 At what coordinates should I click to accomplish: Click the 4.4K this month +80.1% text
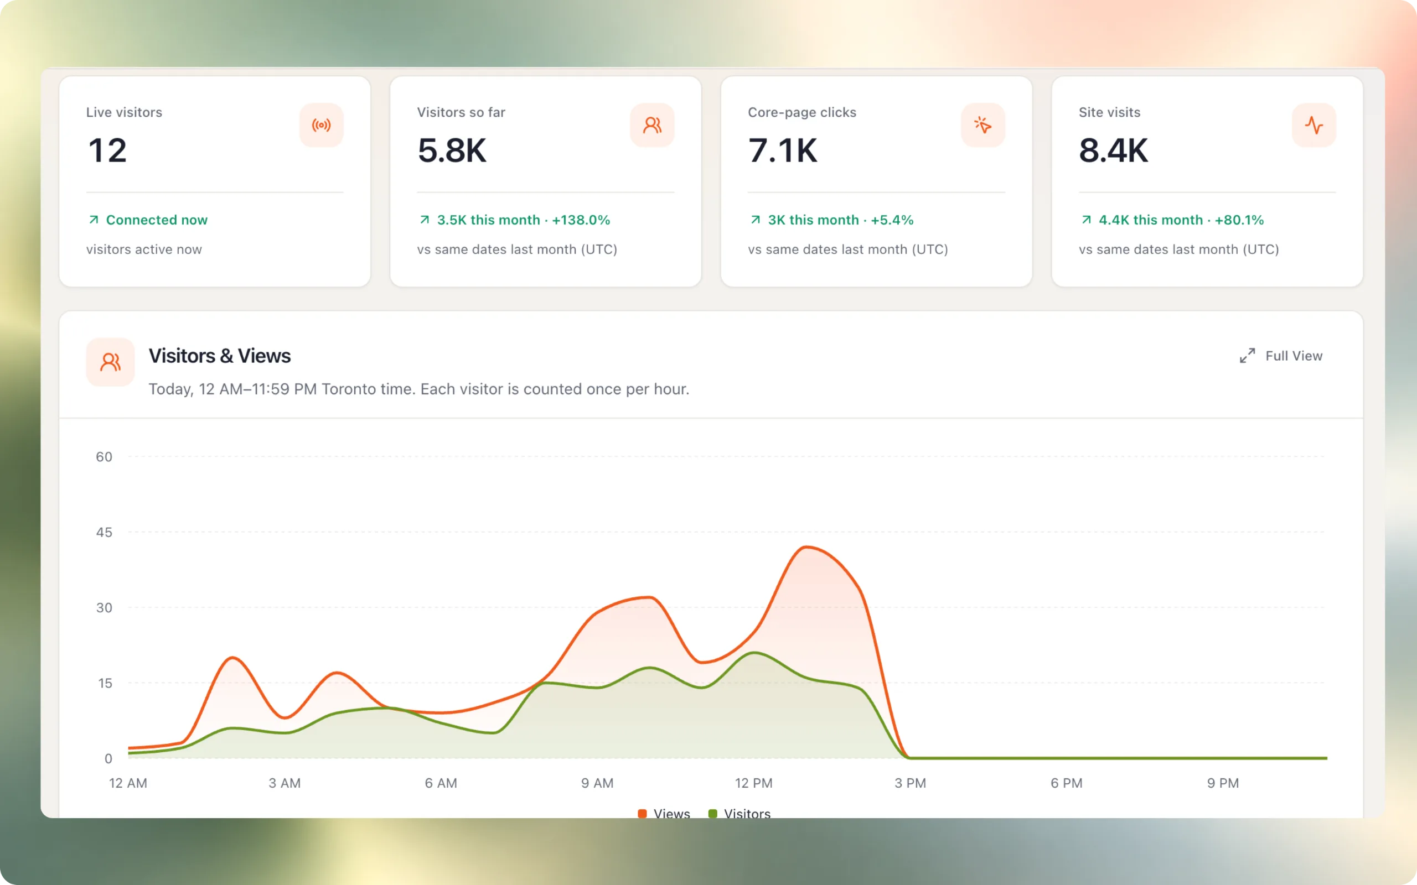[x=1181, y=220]
